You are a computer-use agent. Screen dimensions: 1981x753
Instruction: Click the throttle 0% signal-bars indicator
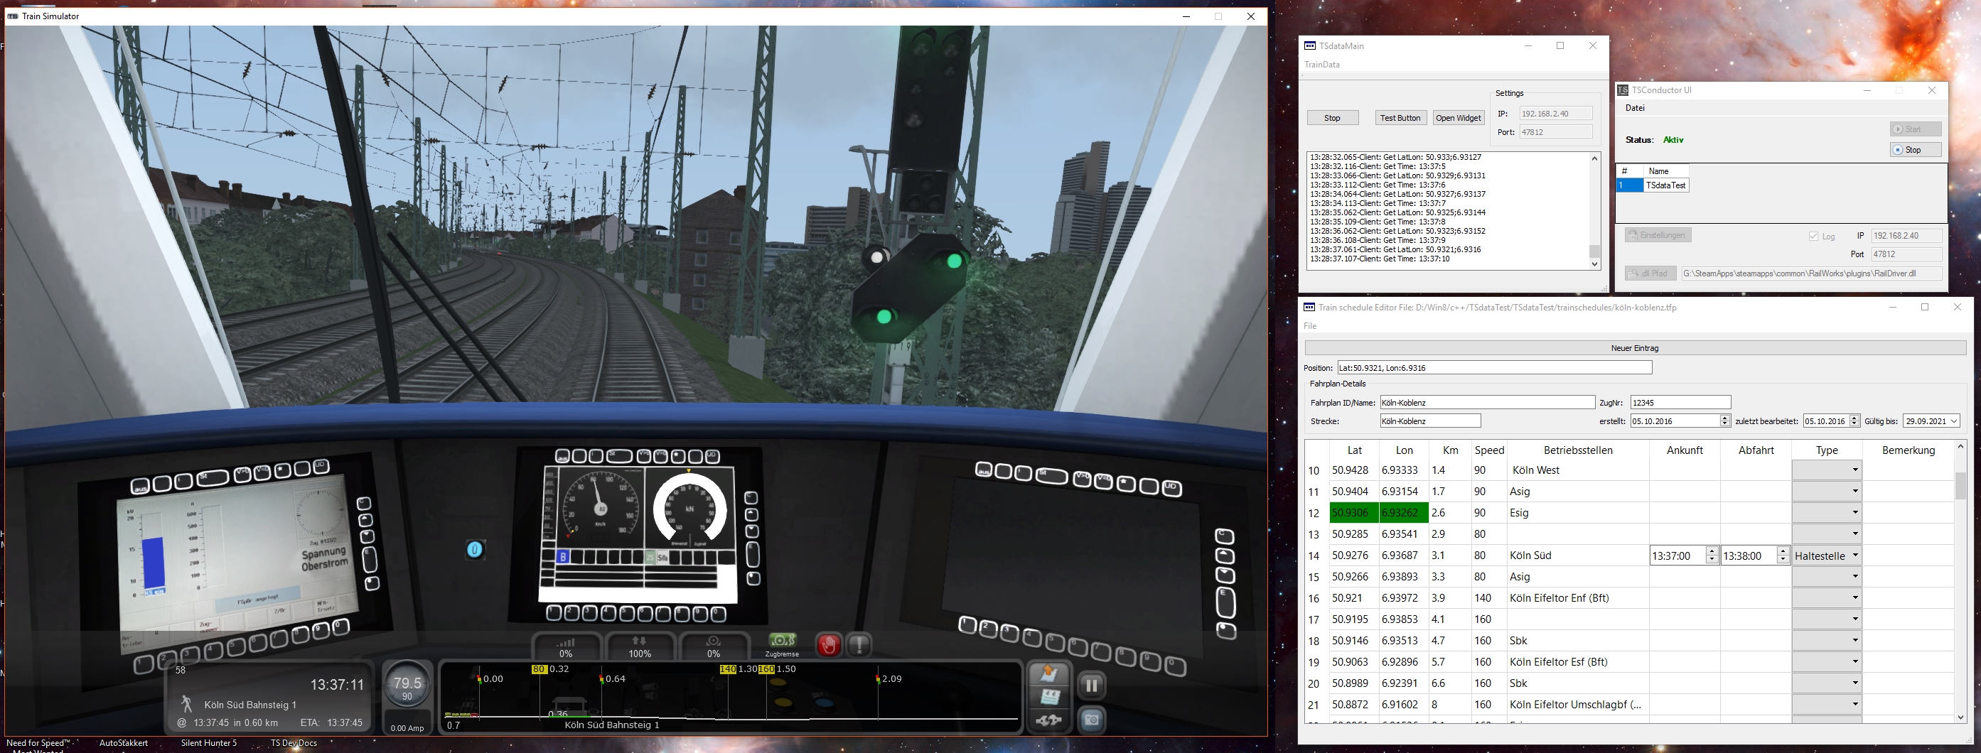(565, 647)
